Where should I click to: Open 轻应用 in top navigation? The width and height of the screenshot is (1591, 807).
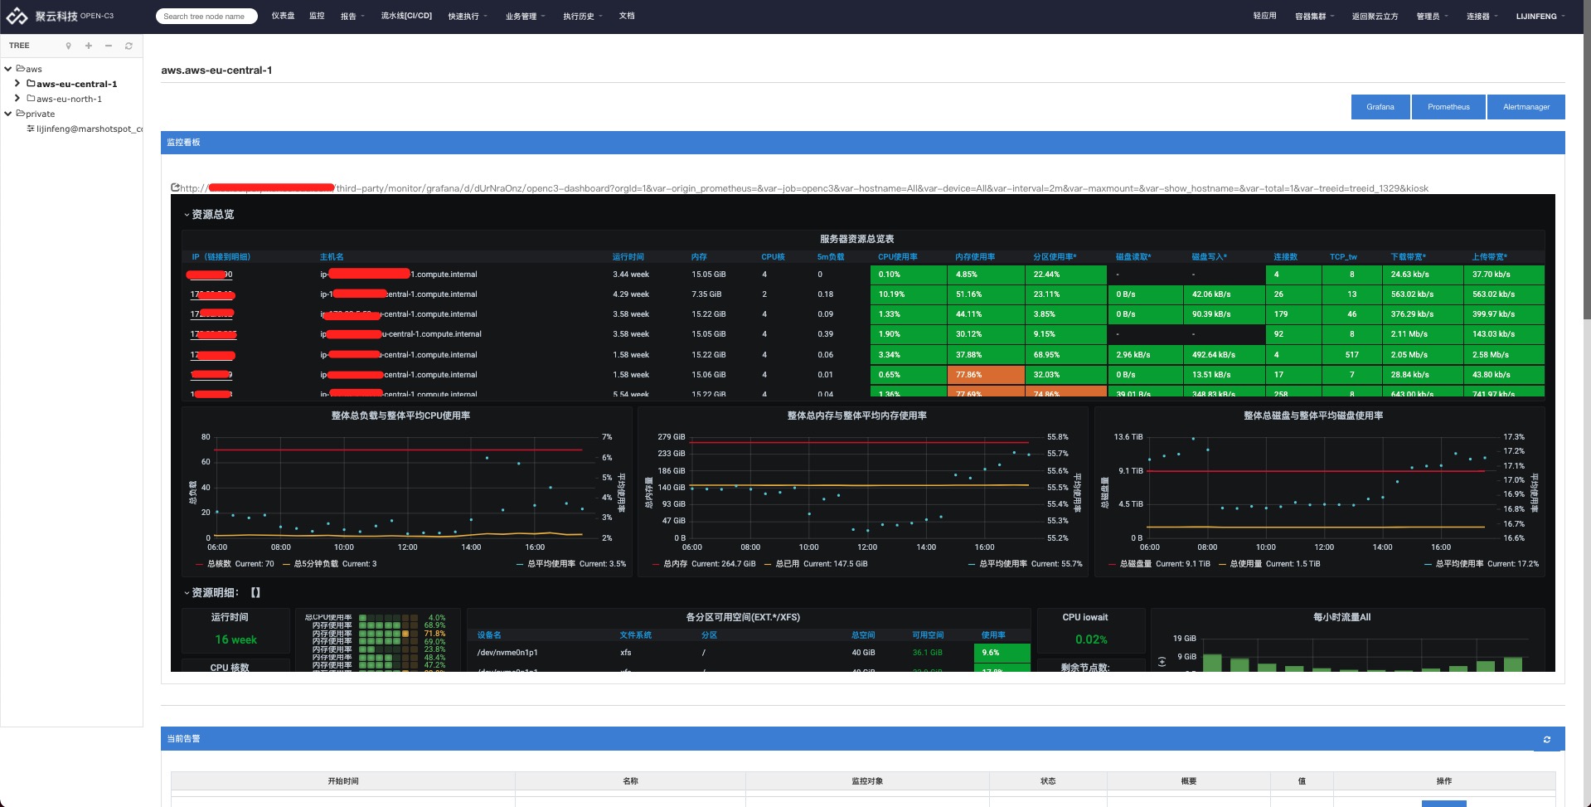1264,16
